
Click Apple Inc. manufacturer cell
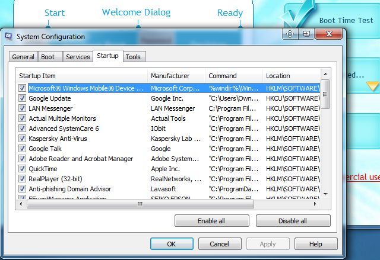click(x=165, y=169)
